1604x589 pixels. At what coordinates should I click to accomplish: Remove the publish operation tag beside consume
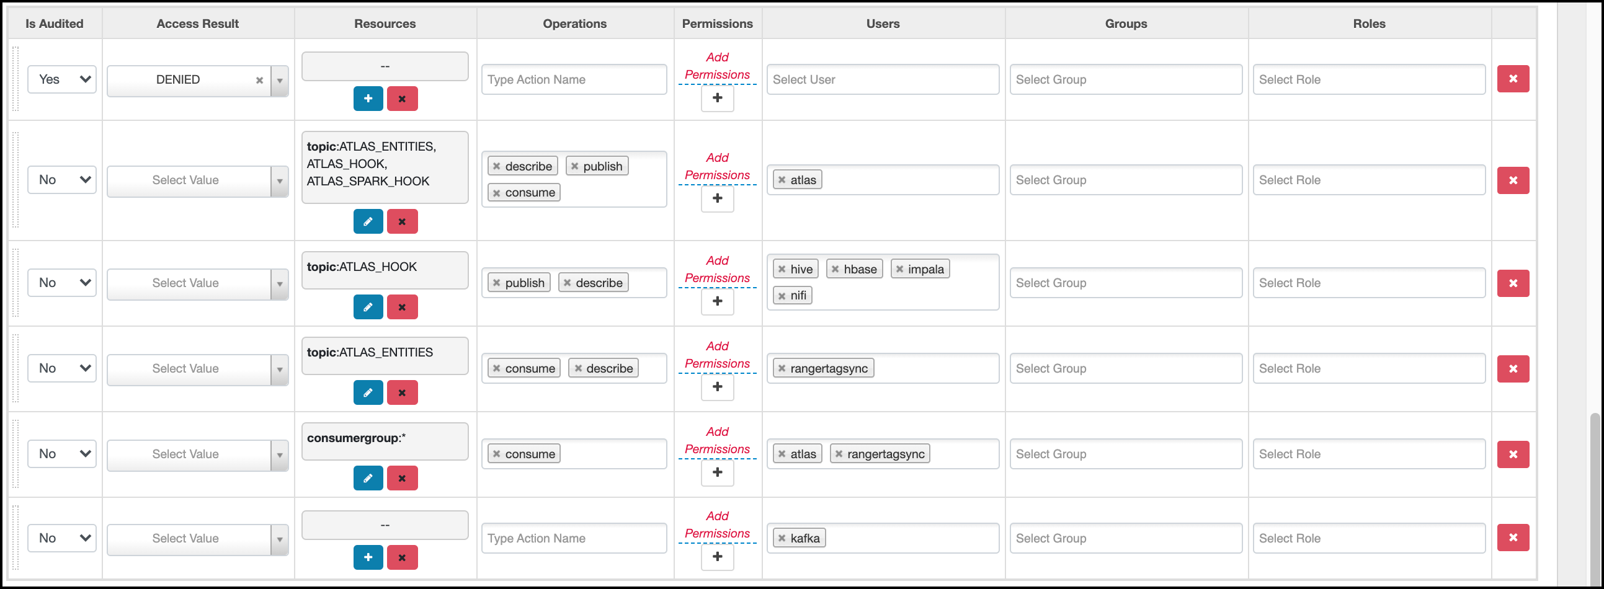point(575,166)
